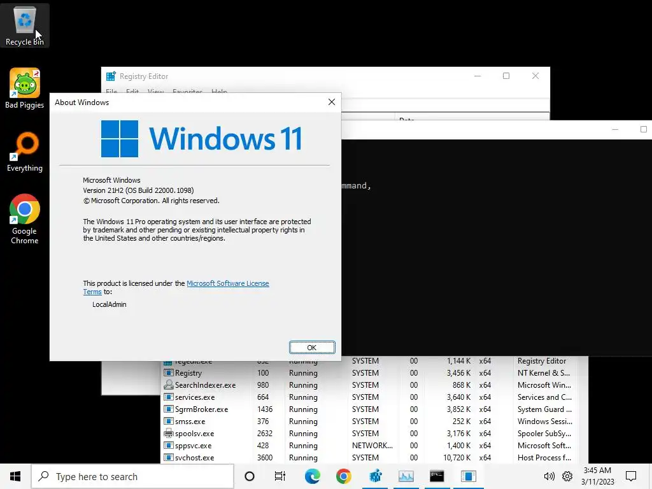Maximize the Command Prompt window
This screenshot has height=489, width=652.
643,129
